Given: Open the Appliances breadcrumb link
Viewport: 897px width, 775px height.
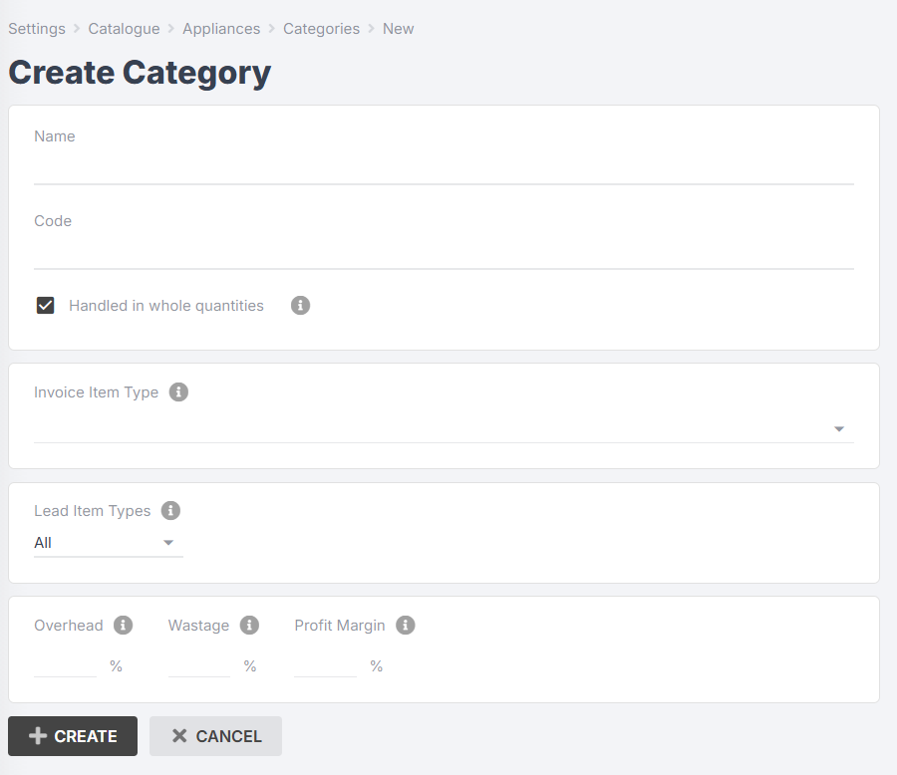Looking at the screenshot, I should point(221,29).
